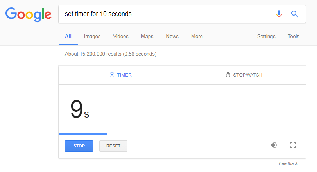The height and width of the screenshot is (172, 317).
Task: Open Videos search results
Action: [x=121, y=37]
